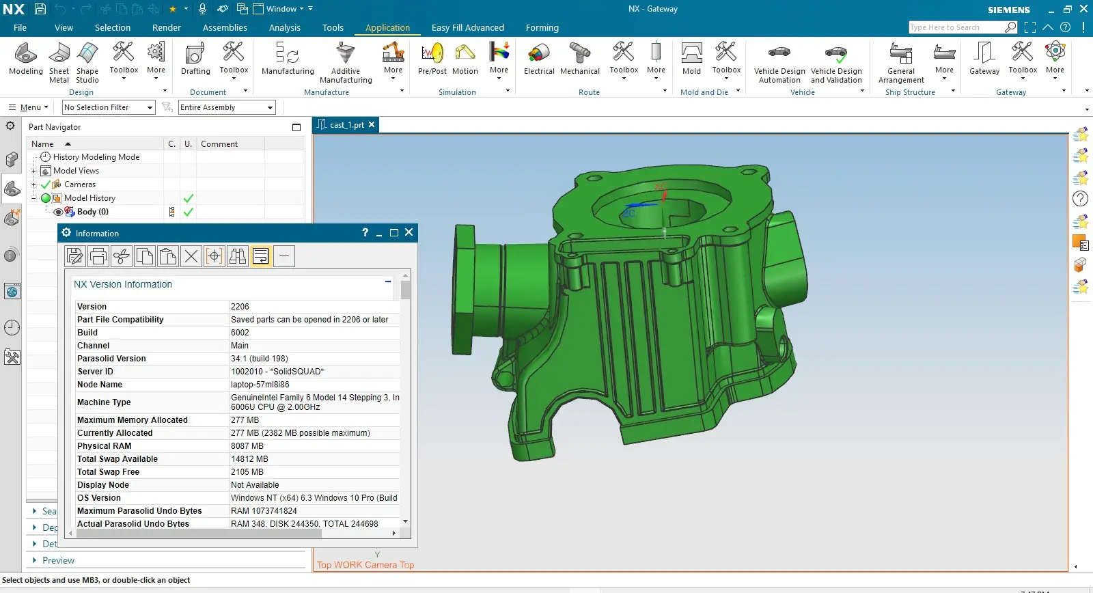The image size is (1093, 593).
Task: Open the Part Navigator settings gear
Action: coord(10,126)
